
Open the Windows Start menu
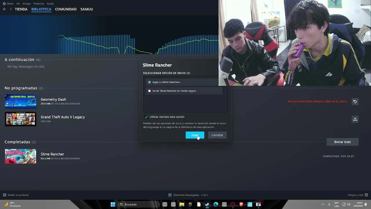[x=113, y=204]
